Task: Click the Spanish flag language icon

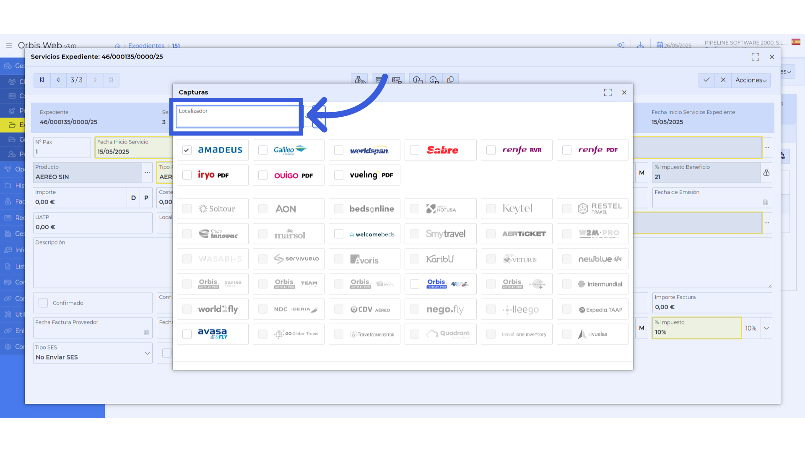Action: point(796,42)
